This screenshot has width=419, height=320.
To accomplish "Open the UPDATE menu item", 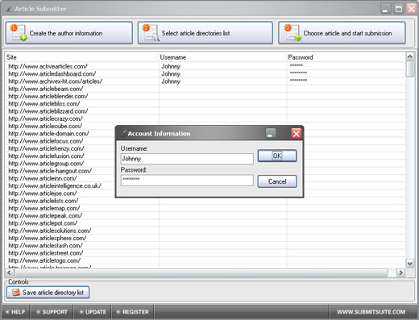I will (x=93, y=312).
